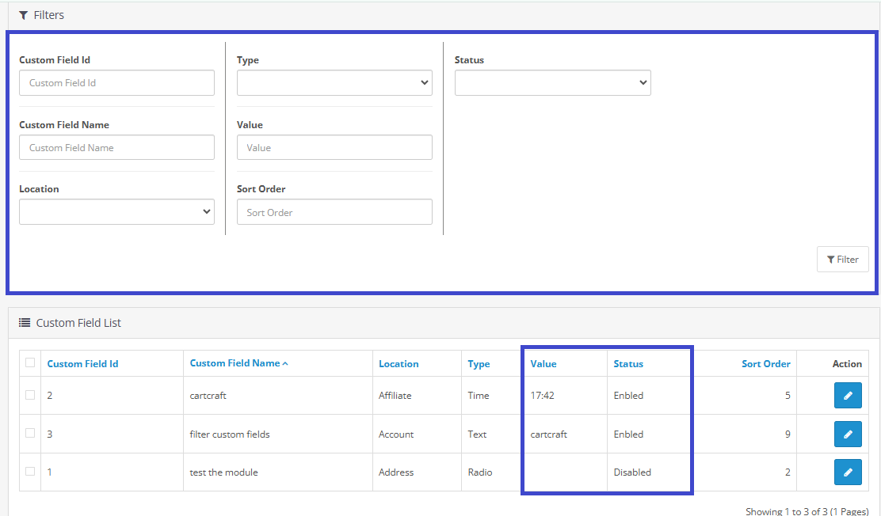The width and height of the screenshot is (881, 516).
Task: Sort table by Sort Order column
Action: tap(765, 364)
